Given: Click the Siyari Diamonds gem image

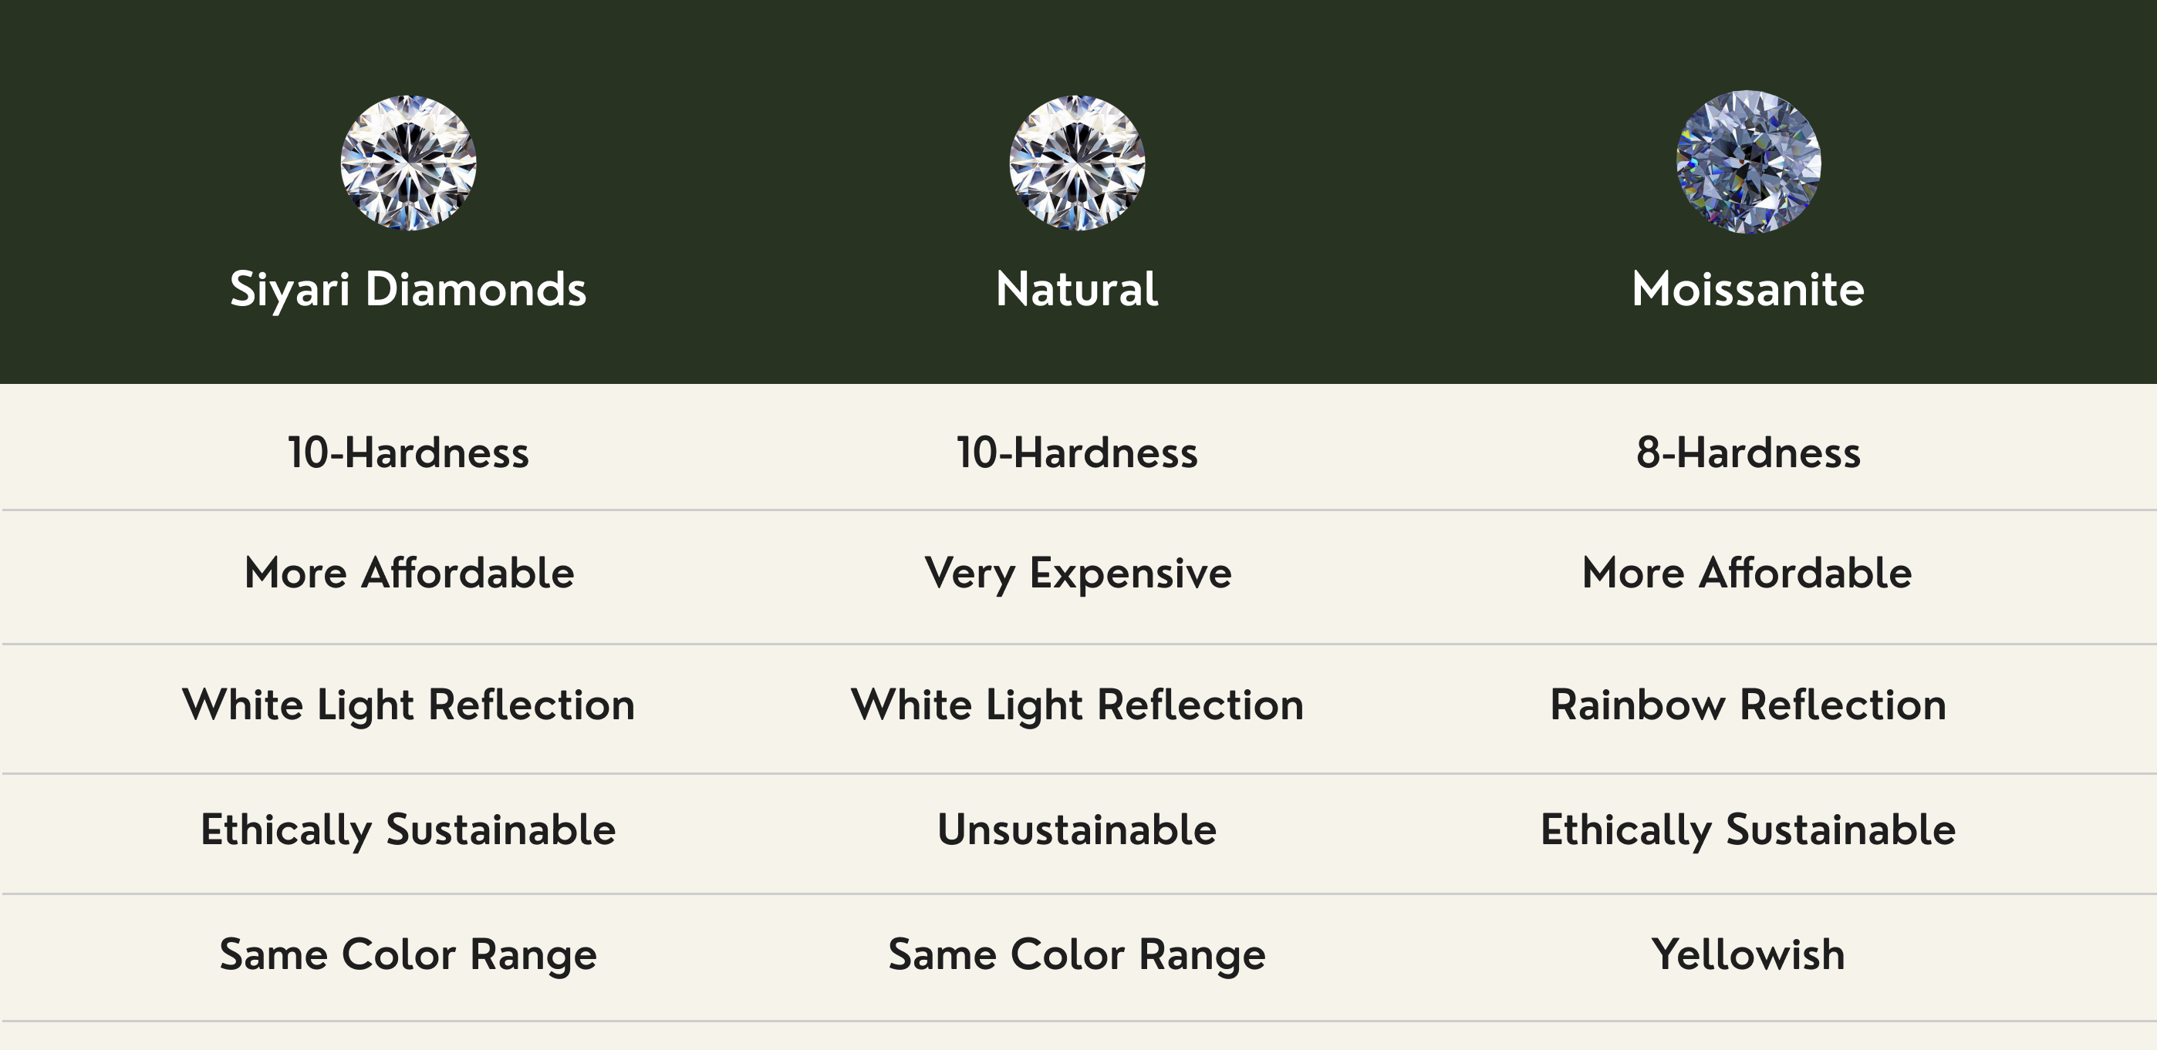Looking at the screenshot, I should coord(409,163).
